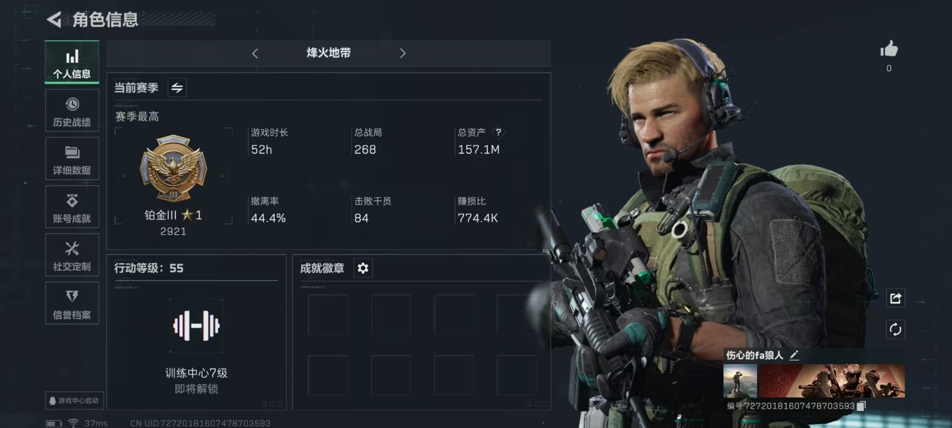Copy the player 编号 with copy icon
The height and width of the screenshot is (428, 952).
[x=862, y=406]
